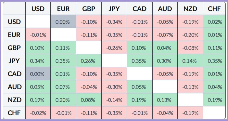
Task: Click the grey 0.00% cell in CAD row
Action: click(38, 74)
